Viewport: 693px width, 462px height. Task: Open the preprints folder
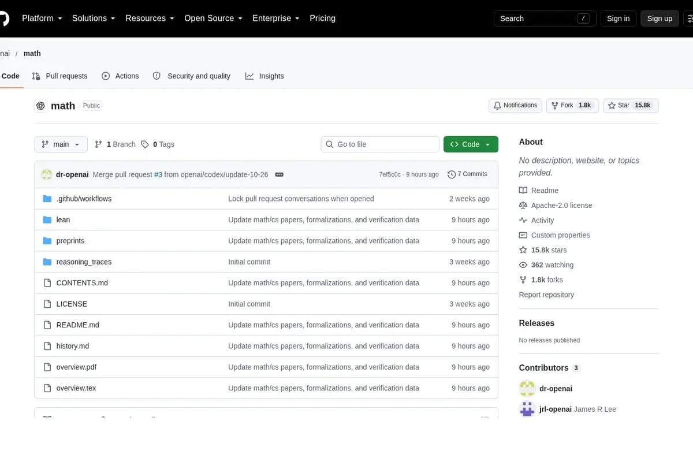pyautogui.click(x=70, y=241)
